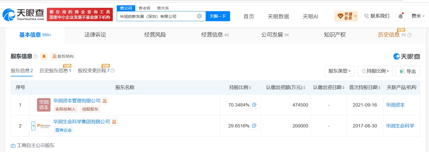Click the 联系我们 button

click(x=377, y=16)
